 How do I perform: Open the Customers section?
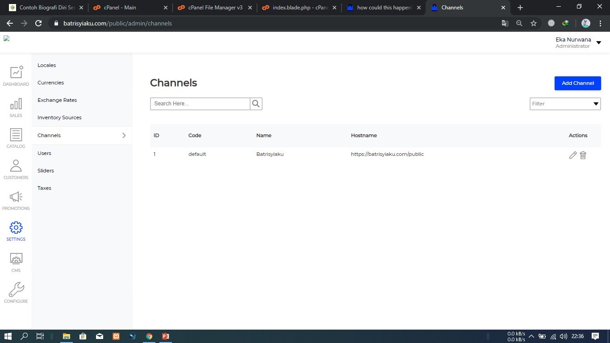(x=16, y=170)
